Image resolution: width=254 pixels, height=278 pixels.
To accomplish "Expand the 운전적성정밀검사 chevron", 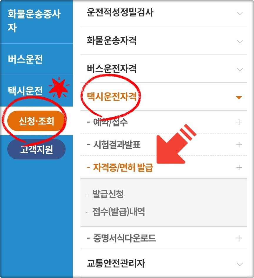I will tap(240, 13).
